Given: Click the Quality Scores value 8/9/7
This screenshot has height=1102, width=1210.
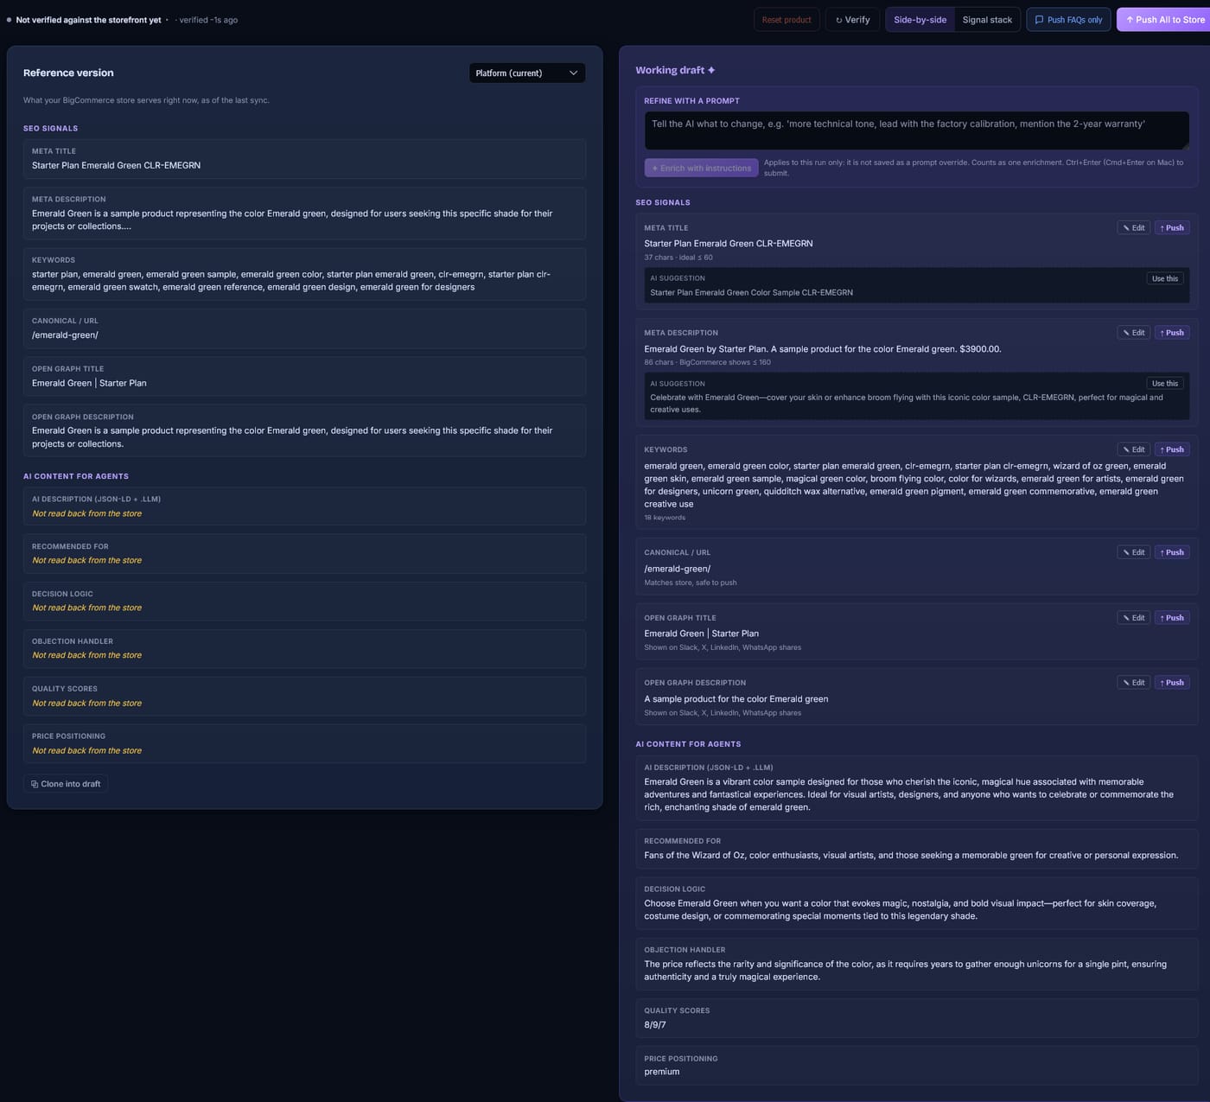Looking at the screenshot, I should 655,1025.
